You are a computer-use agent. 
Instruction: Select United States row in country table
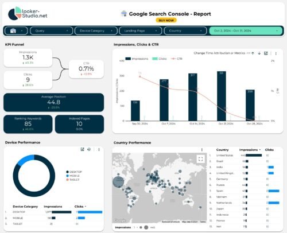tap(245, 156)
